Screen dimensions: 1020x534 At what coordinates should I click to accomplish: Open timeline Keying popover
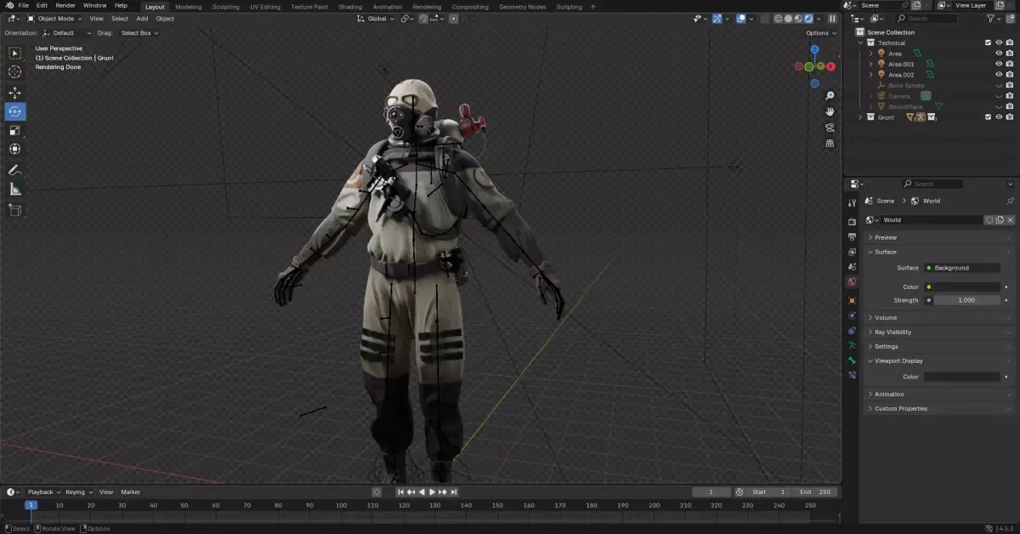tap(78, 492)
